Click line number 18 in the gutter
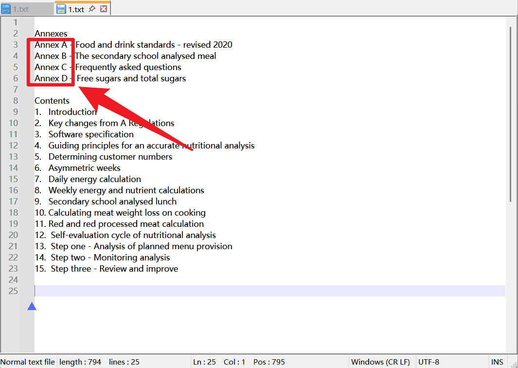 click(x=14, y=213)
